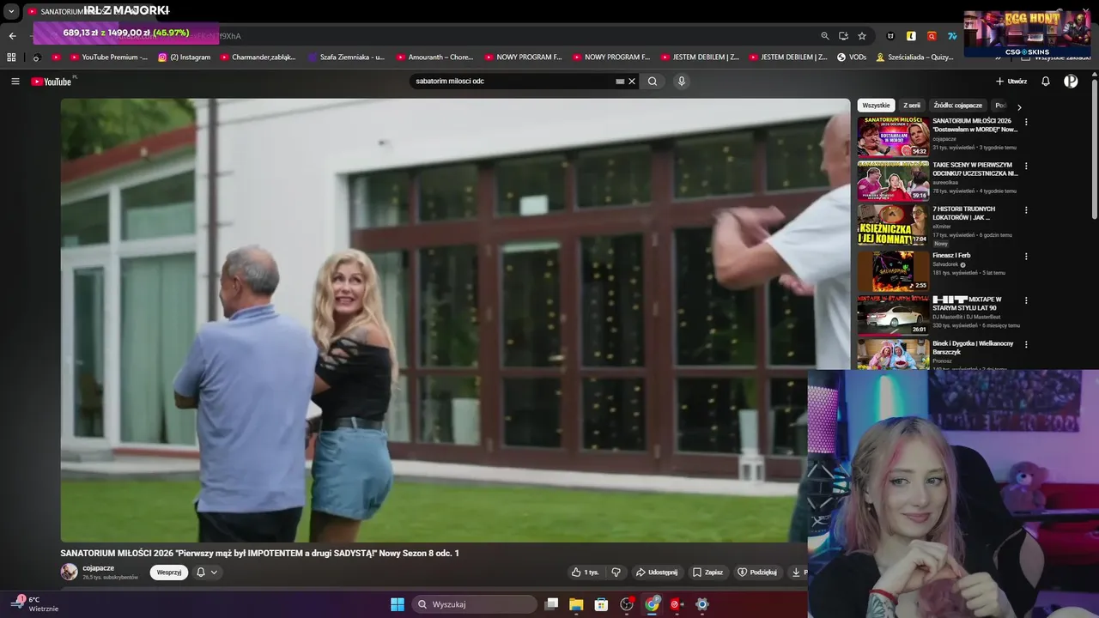Open the red search extension icon

click(932, 36)
